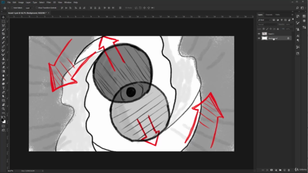Select the Magic Wand tool
The width and height of the screenshot is (308, 173).
(3, 30)
